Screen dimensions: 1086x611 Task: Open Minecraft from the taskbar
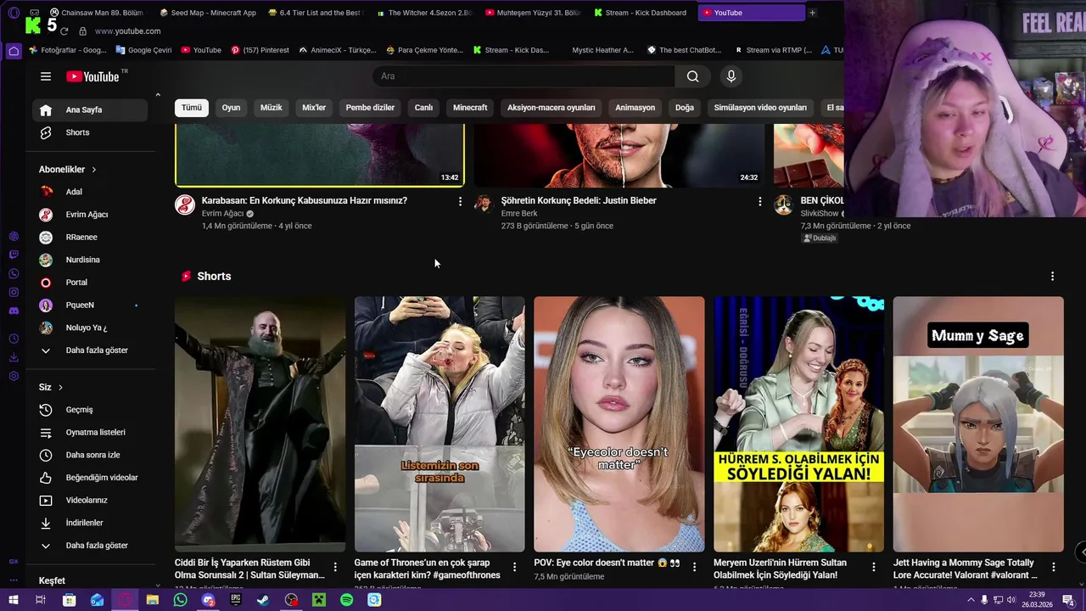[319, 600]
